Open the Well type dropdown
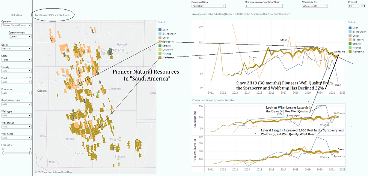368x176 pixels. click(x=16, y=115)
